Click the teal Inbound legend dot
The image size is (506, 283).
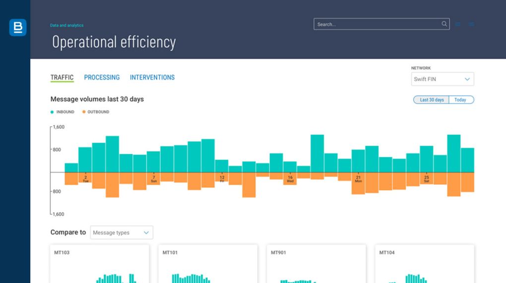point(52,112)
